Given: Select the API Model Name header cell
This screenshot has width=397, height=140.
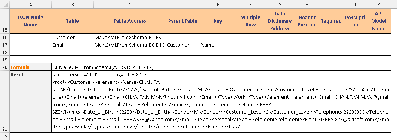Looking at the screenshot, I should tap(379, 21).
